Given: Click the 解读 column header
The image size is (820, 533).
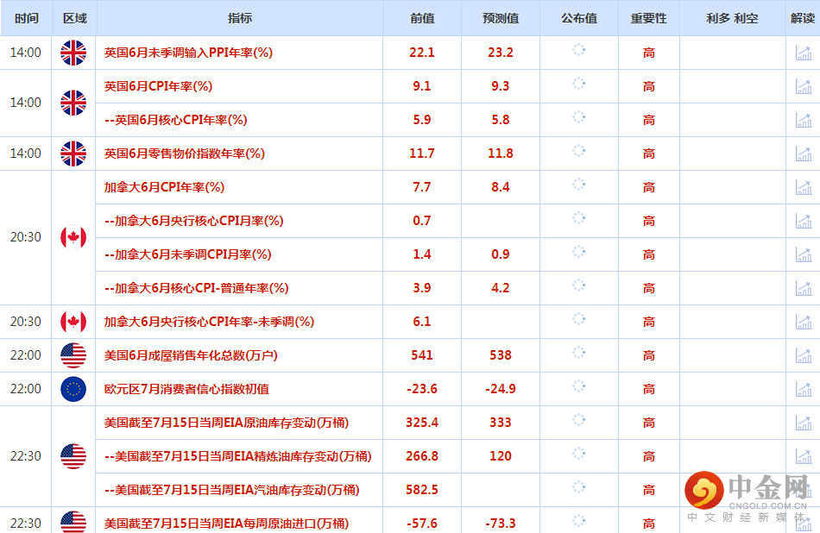Looking at the screenshot, I should tap(803, 18).
